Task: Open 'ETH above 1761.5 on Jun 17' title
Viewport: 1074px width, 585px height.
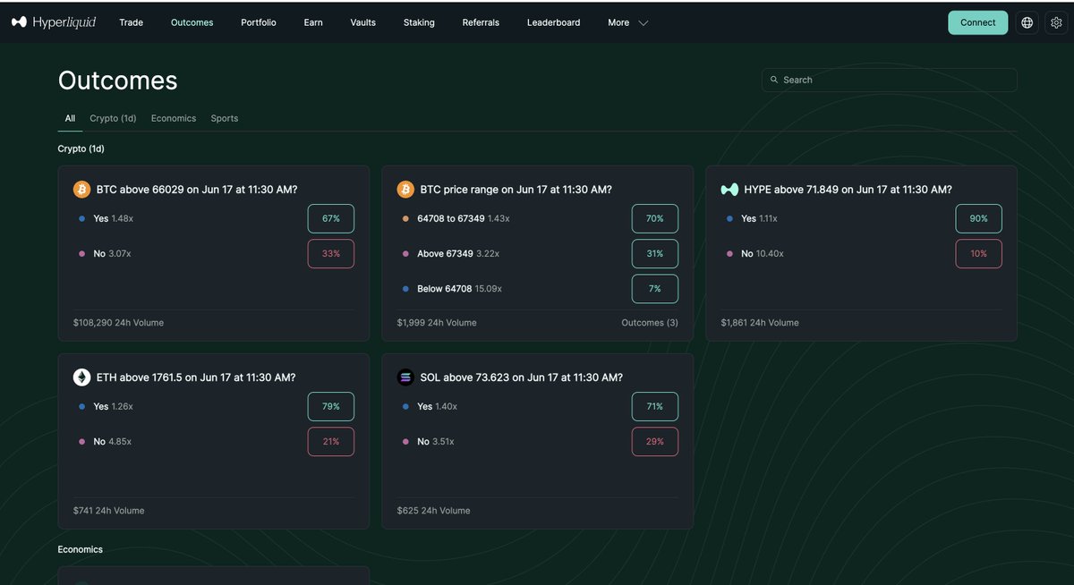Action: tap(196, 377)
